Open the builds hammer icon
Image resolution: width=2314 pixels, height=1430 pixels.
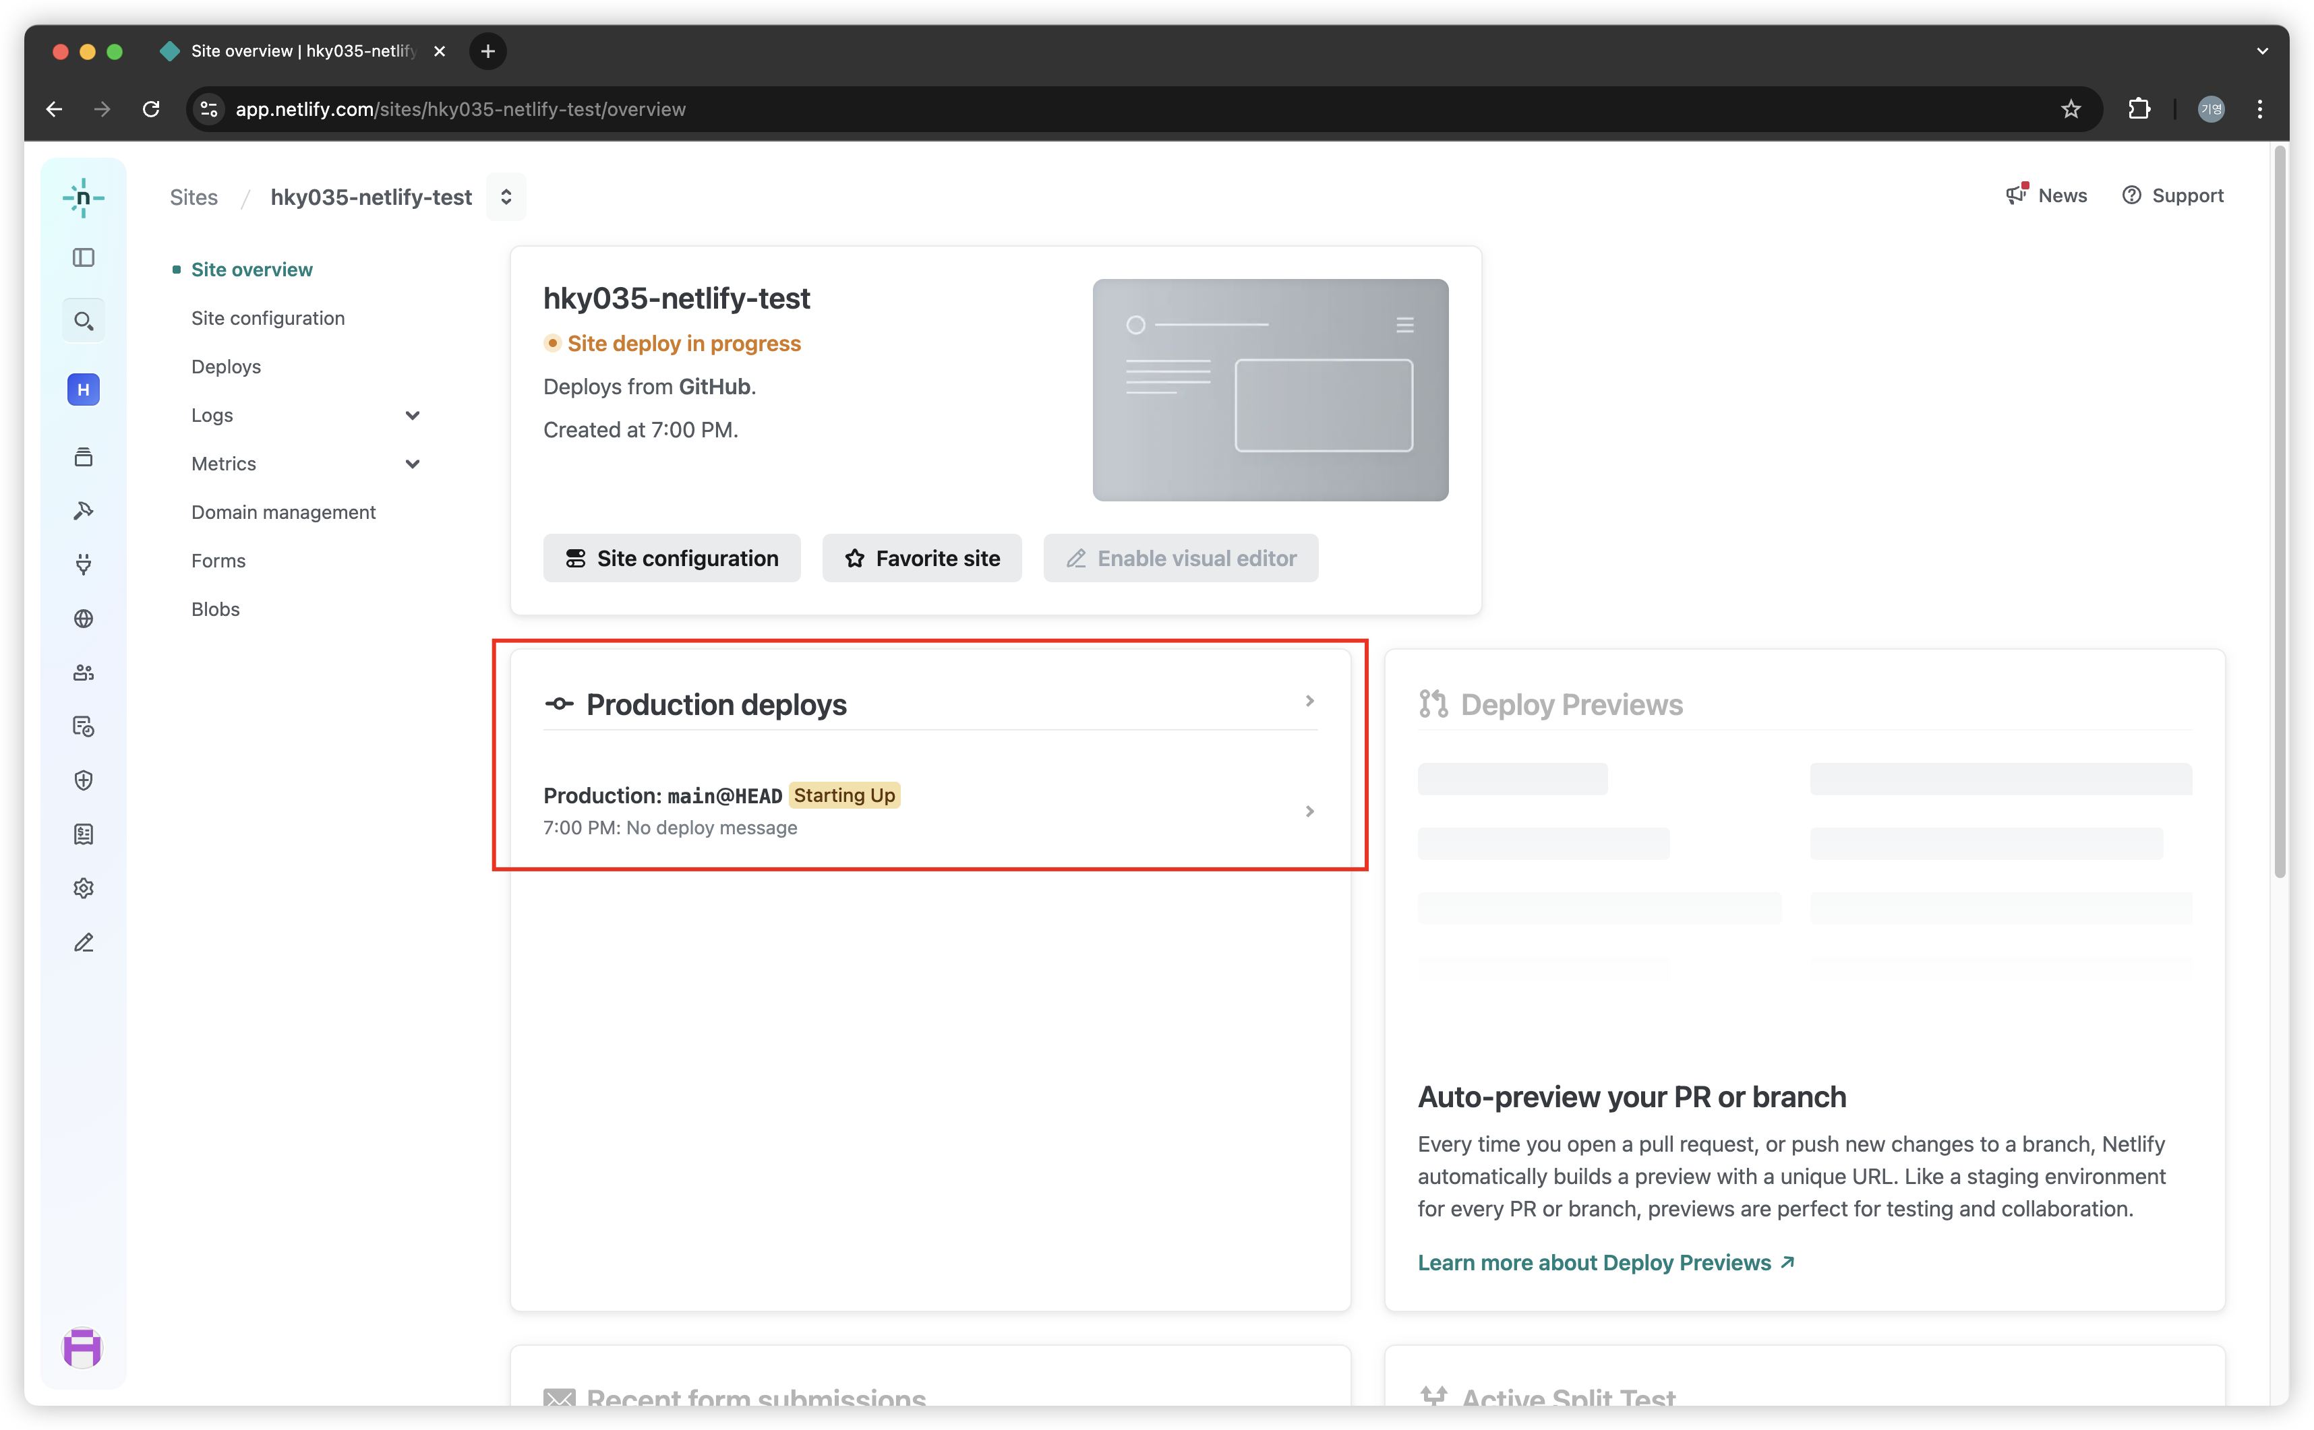[x=83, y=511]
